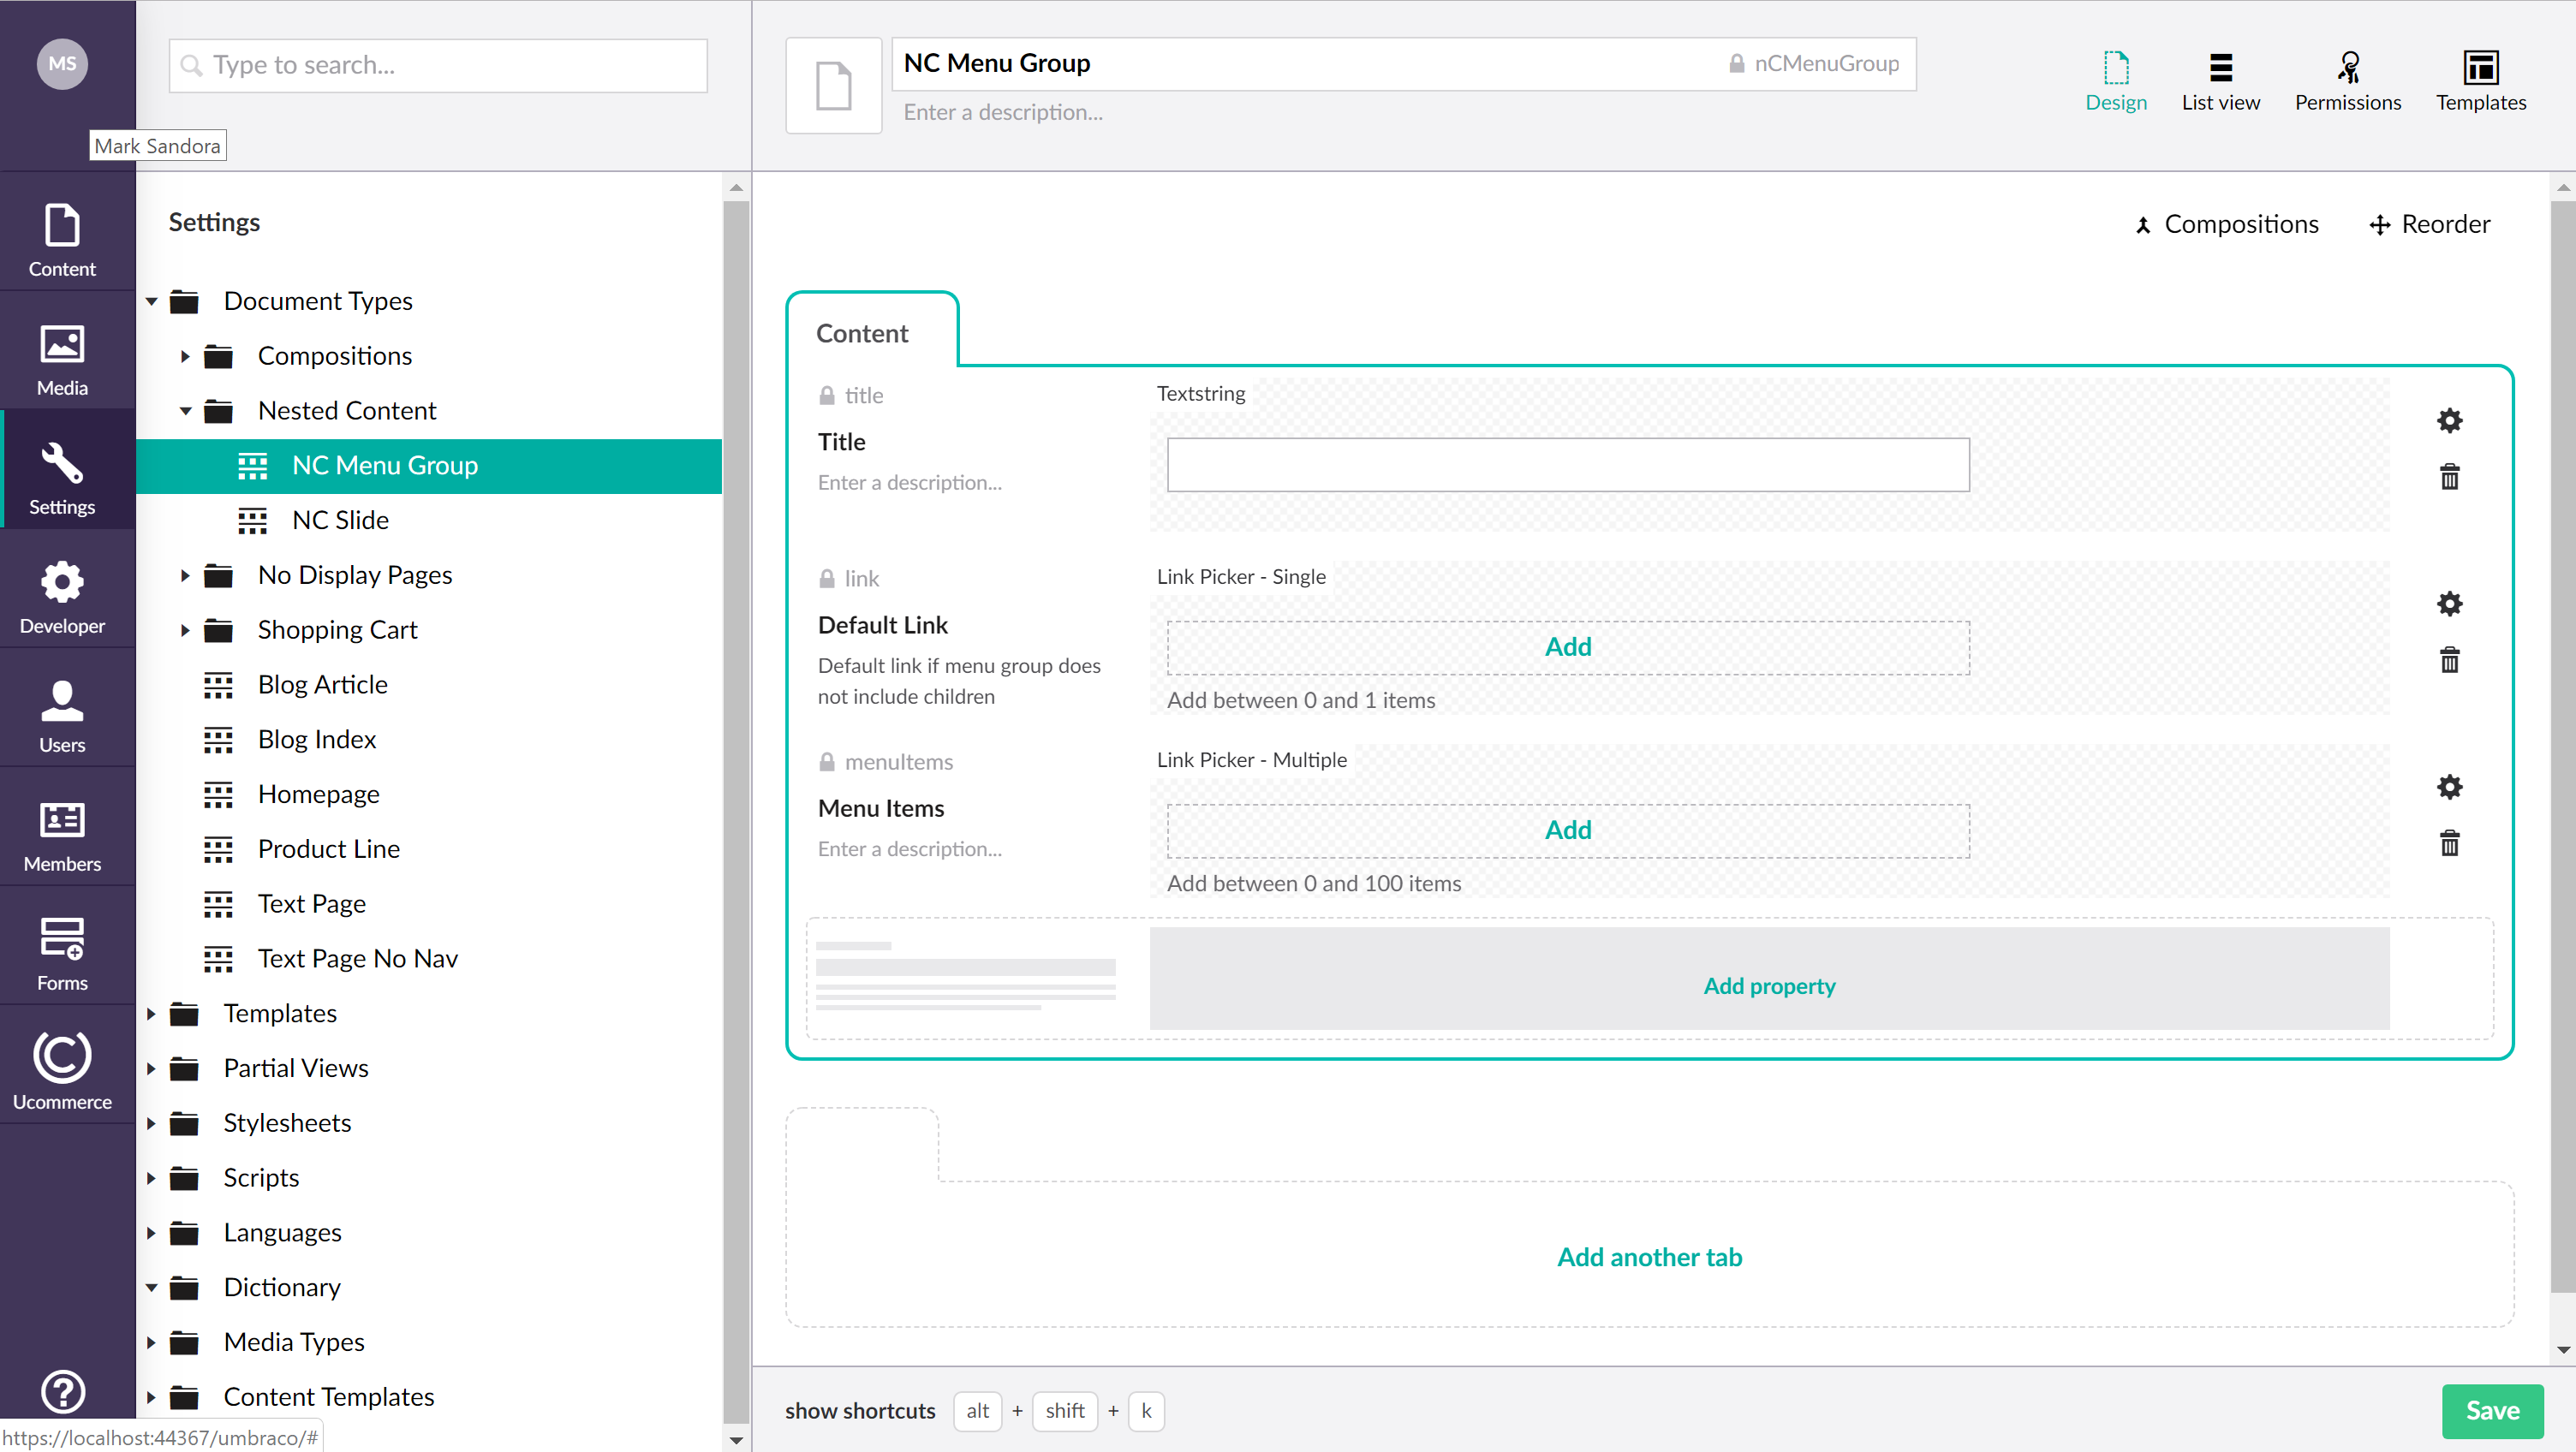2576x1452 pixels.
Task: Click Add under Link Picker - Single
Action: [1568, 647]
